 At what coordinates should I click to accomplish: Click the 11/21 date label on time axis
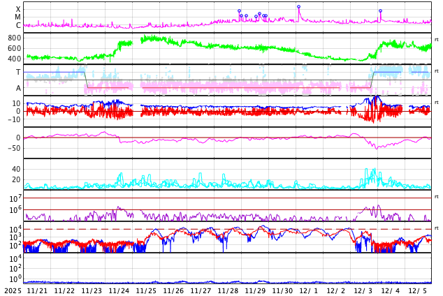[37, 290]
